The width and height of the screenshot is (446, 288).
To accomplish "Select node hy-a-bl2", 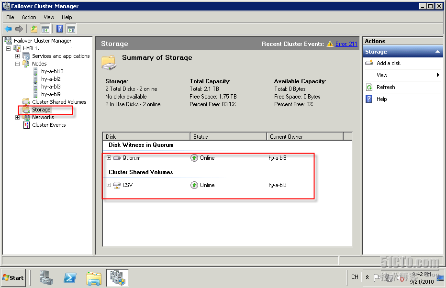I will click(x=51, y=79).
